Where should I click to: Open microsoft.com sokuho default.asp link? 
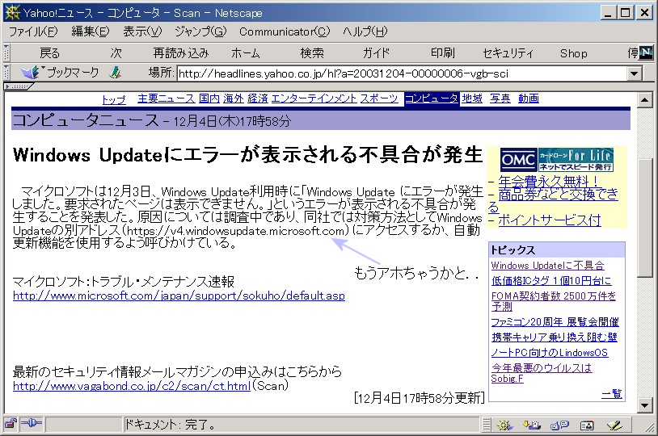[179, 296]
